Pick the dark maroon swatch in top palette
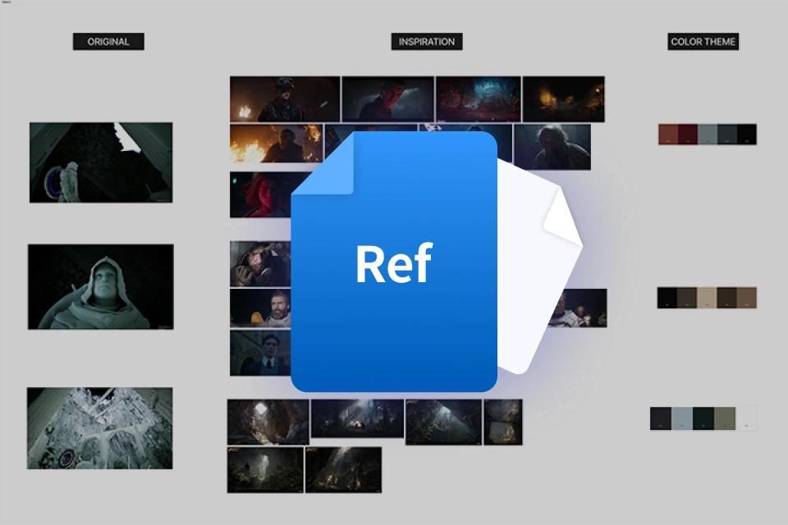 pyautogui.click(x=688, y=135)
